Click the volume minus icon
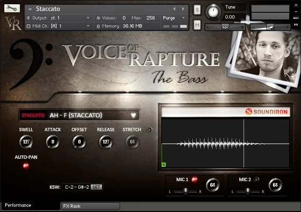301x212 pixels. click(x=254, y=28)
